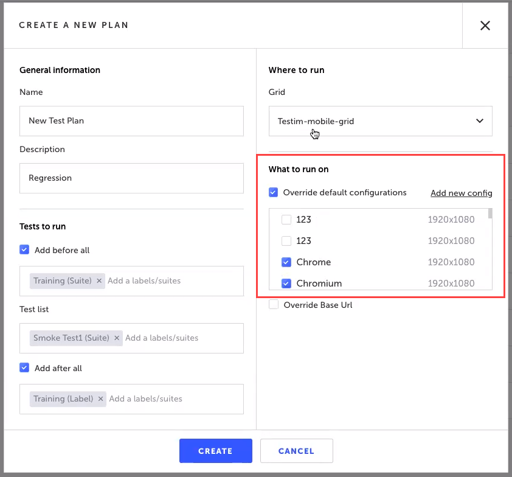Close the Create a New Plan dialog
The image size is (512, 477).
[x=485, y=26]
